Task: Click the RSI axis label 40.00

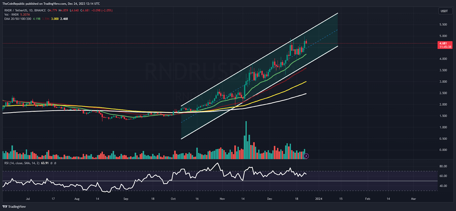Action: point(443,186)
